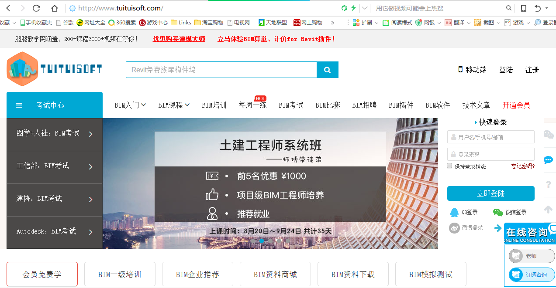Open the 360搜索 bookmark
This screenshot has width=556, height=288.
tap(122, 23)
